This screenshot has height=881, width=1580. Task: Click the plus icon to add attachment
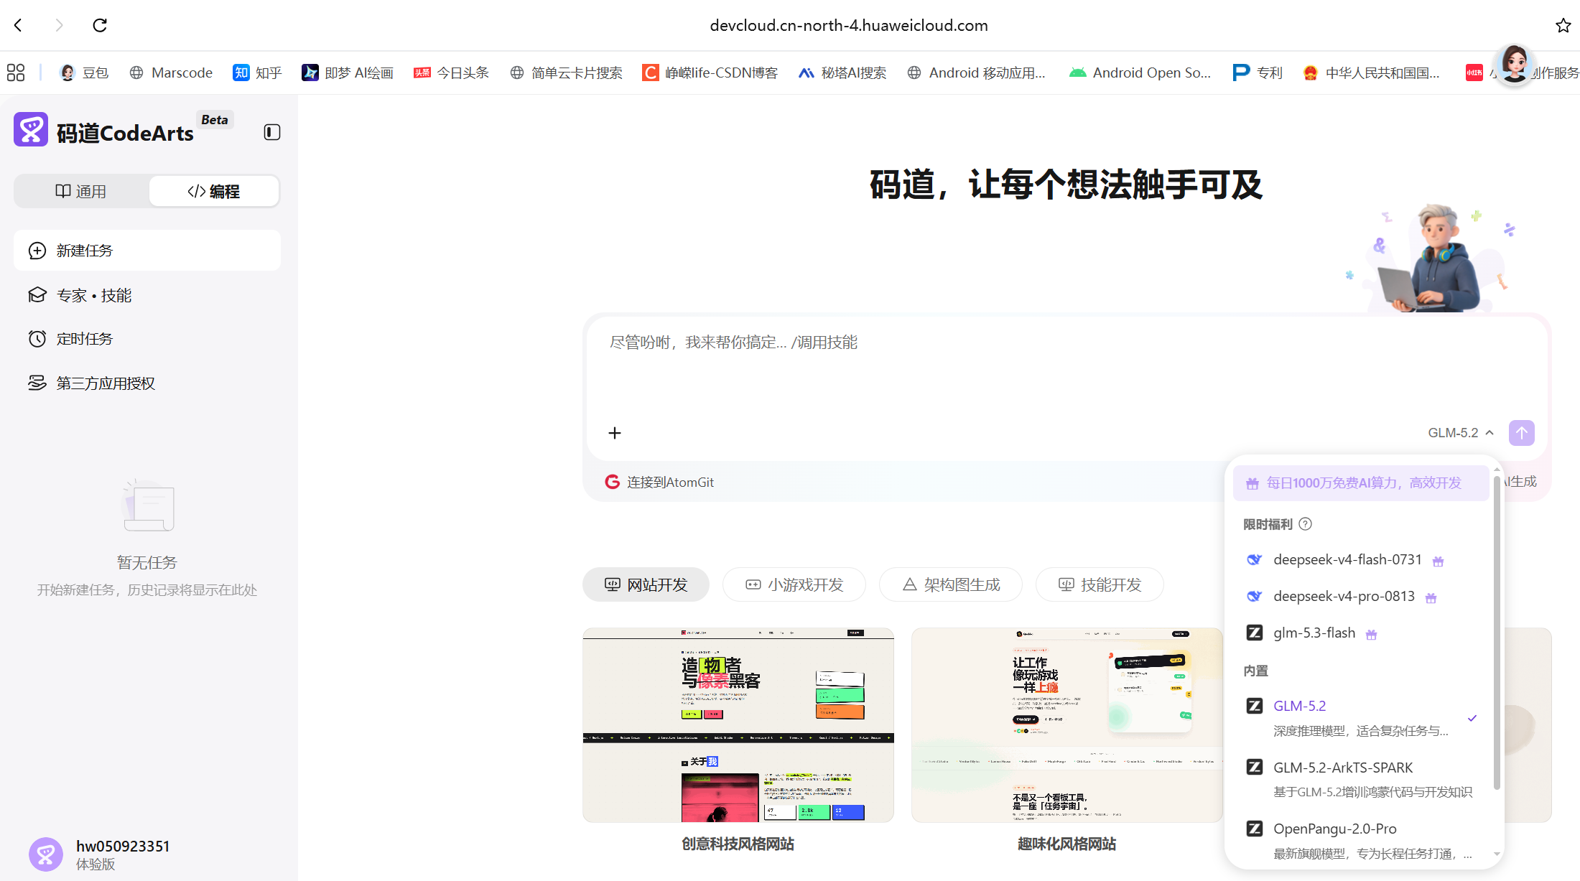pyautogui.click(x=615, y=433)
